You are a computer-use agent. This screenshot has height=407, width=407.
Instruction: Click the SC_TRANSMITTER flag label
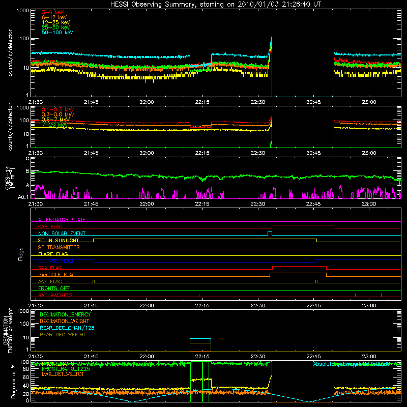click(59, 247)
